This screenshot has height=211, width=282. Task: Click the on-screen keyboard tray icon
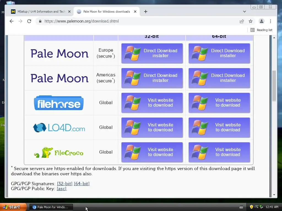coord(241,207)
